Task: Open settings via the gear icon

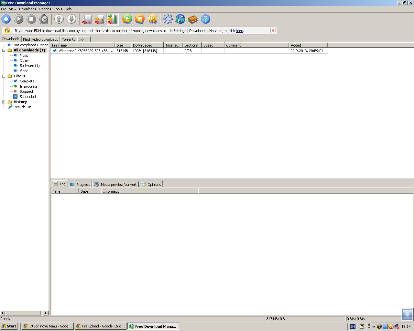Action: pos(168,19)
